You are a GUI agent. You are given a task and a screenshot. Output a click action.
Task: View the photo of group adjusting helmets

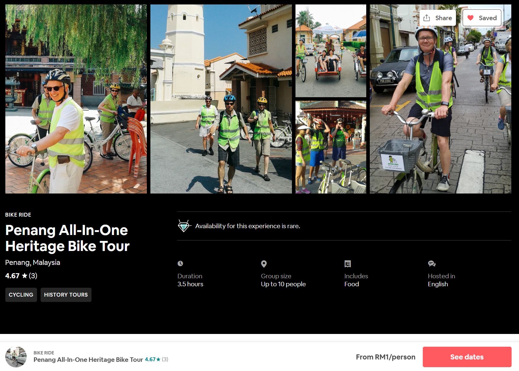tap(331, 147)
